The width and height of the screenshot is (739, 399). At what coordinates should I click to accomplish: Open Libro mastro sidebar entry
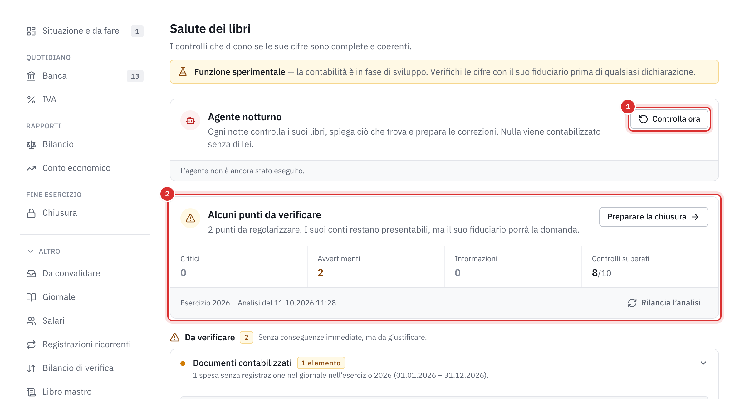tap(85, 392)
